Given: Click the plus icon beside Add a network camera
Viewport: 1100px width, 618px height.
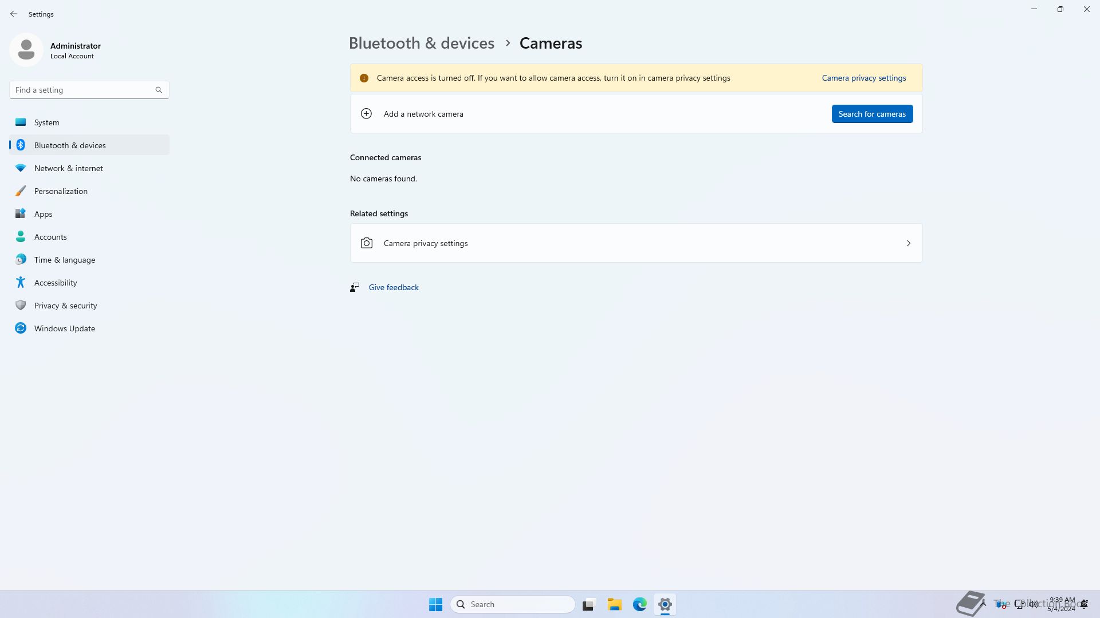Looking at the screenshot, I should pos(366,114).
